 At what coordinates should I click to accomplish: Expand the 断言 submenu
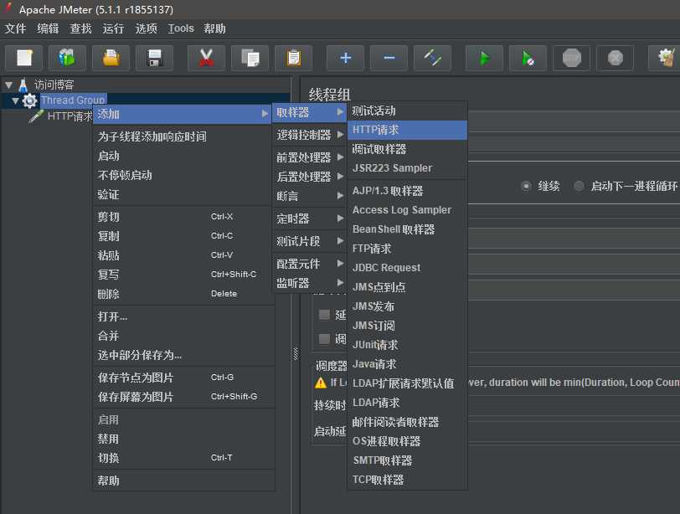309,196
